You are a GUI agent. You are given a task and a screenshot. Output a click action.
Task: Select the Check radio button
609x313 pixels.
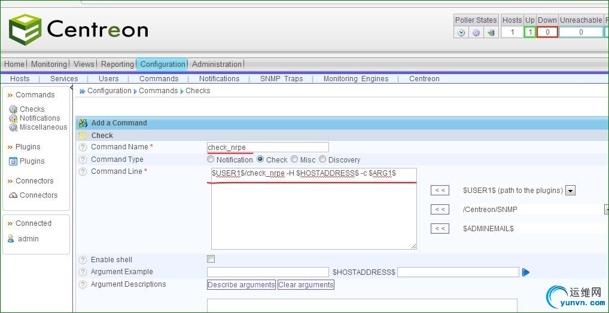coord(260,159)
